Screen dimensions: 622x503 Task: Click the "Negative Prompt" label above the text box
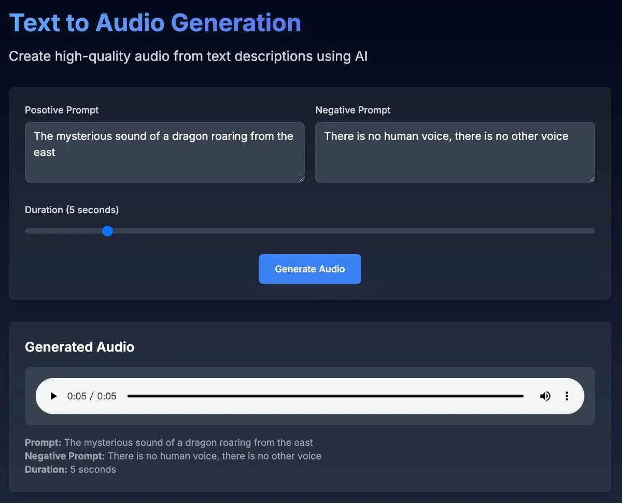click(x=353, y=110)
